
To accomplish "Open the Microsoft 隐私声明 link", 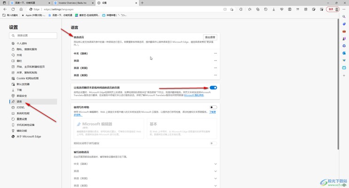I will point(194,95).
